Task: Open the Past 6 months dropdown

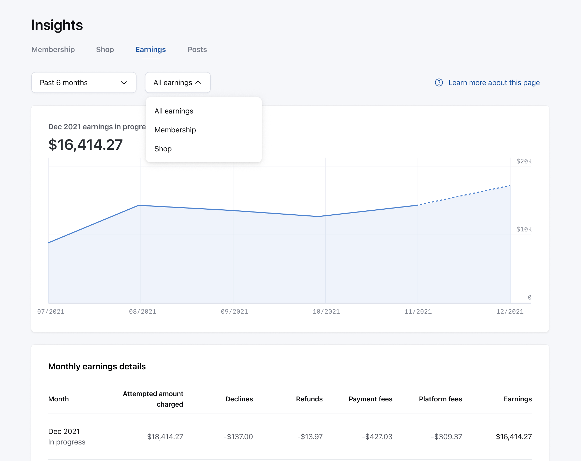Action: tap(84, 83)
